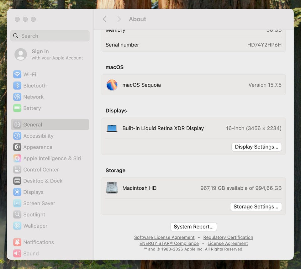Select Apple Intelligence & Siri icon
The height and width of the screenshot is (269, 301).
coord(17,158)
